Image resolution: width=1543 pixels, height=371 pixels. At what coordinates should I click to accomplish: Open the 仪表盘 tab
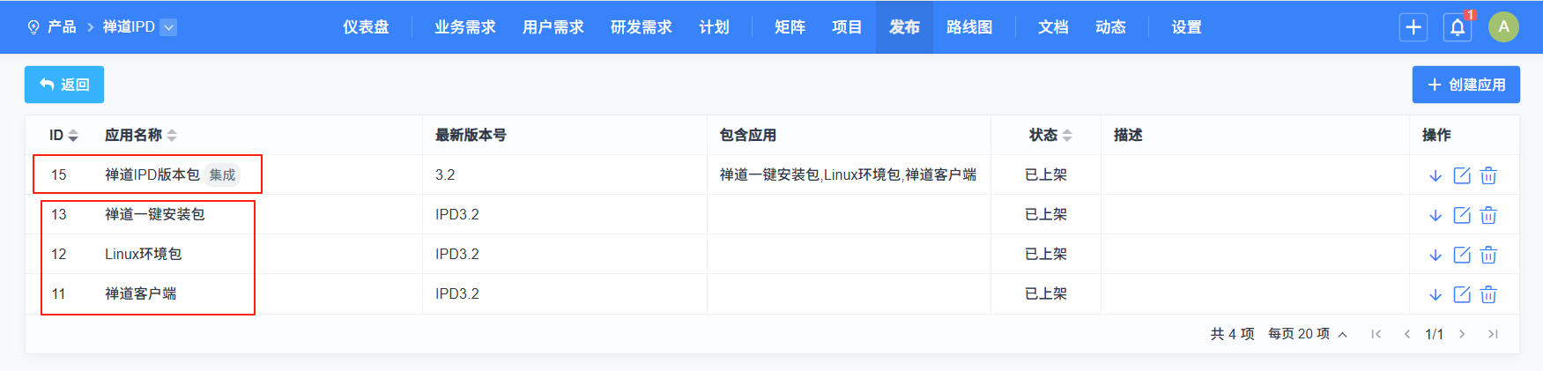point(366,27)
